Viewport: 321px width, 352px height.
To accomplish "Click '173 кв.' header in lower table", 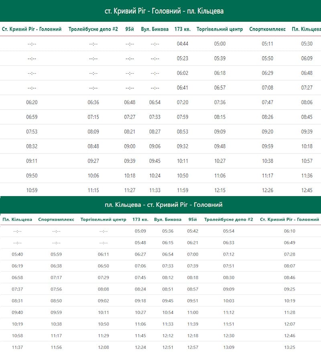I will [x=140, y=219].
